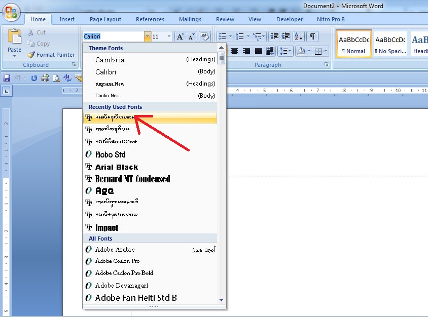The height and width of the screenshot is (317, 428).
Task: Click the Grow Font icon
Action: tap(180, 36)
